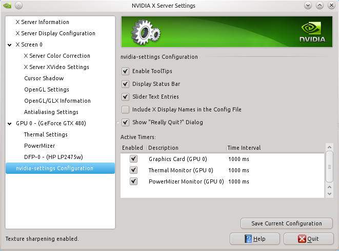Screen dimensions: 339x251
Task: Click the Quit button
Action: pos(309,239)
